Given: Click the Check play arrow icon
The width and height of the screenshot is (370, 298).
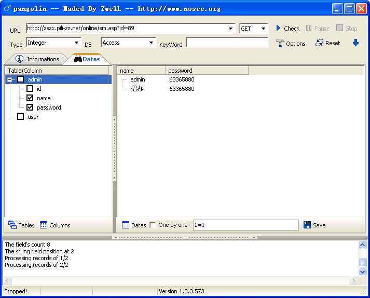Looking at the screenshot, I should pyautogui.click(x=278, y=28).
